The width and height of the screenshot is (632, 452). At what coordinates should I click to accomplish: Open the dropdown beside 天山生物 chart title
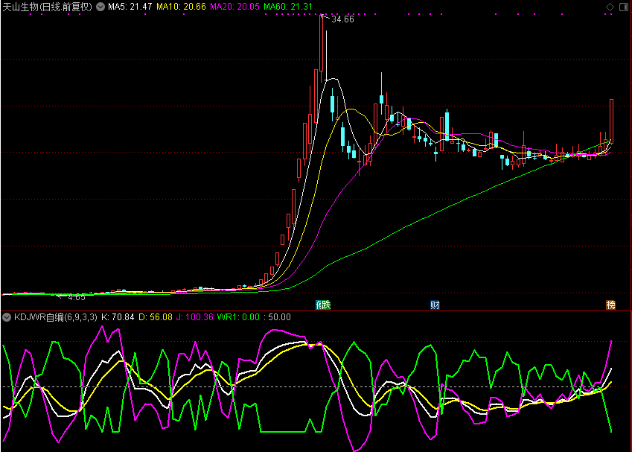100,7
